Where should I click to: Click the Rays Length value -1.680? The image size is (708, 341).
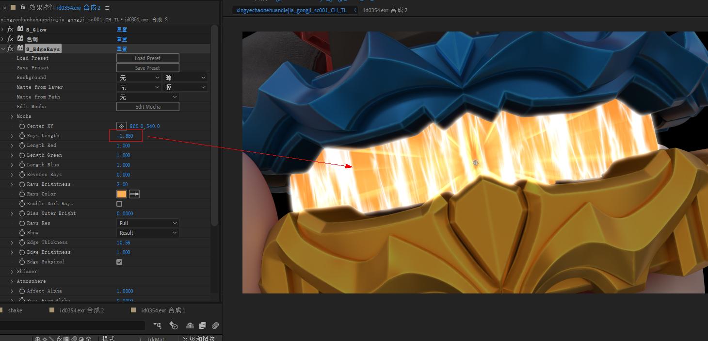click(125, 136)
